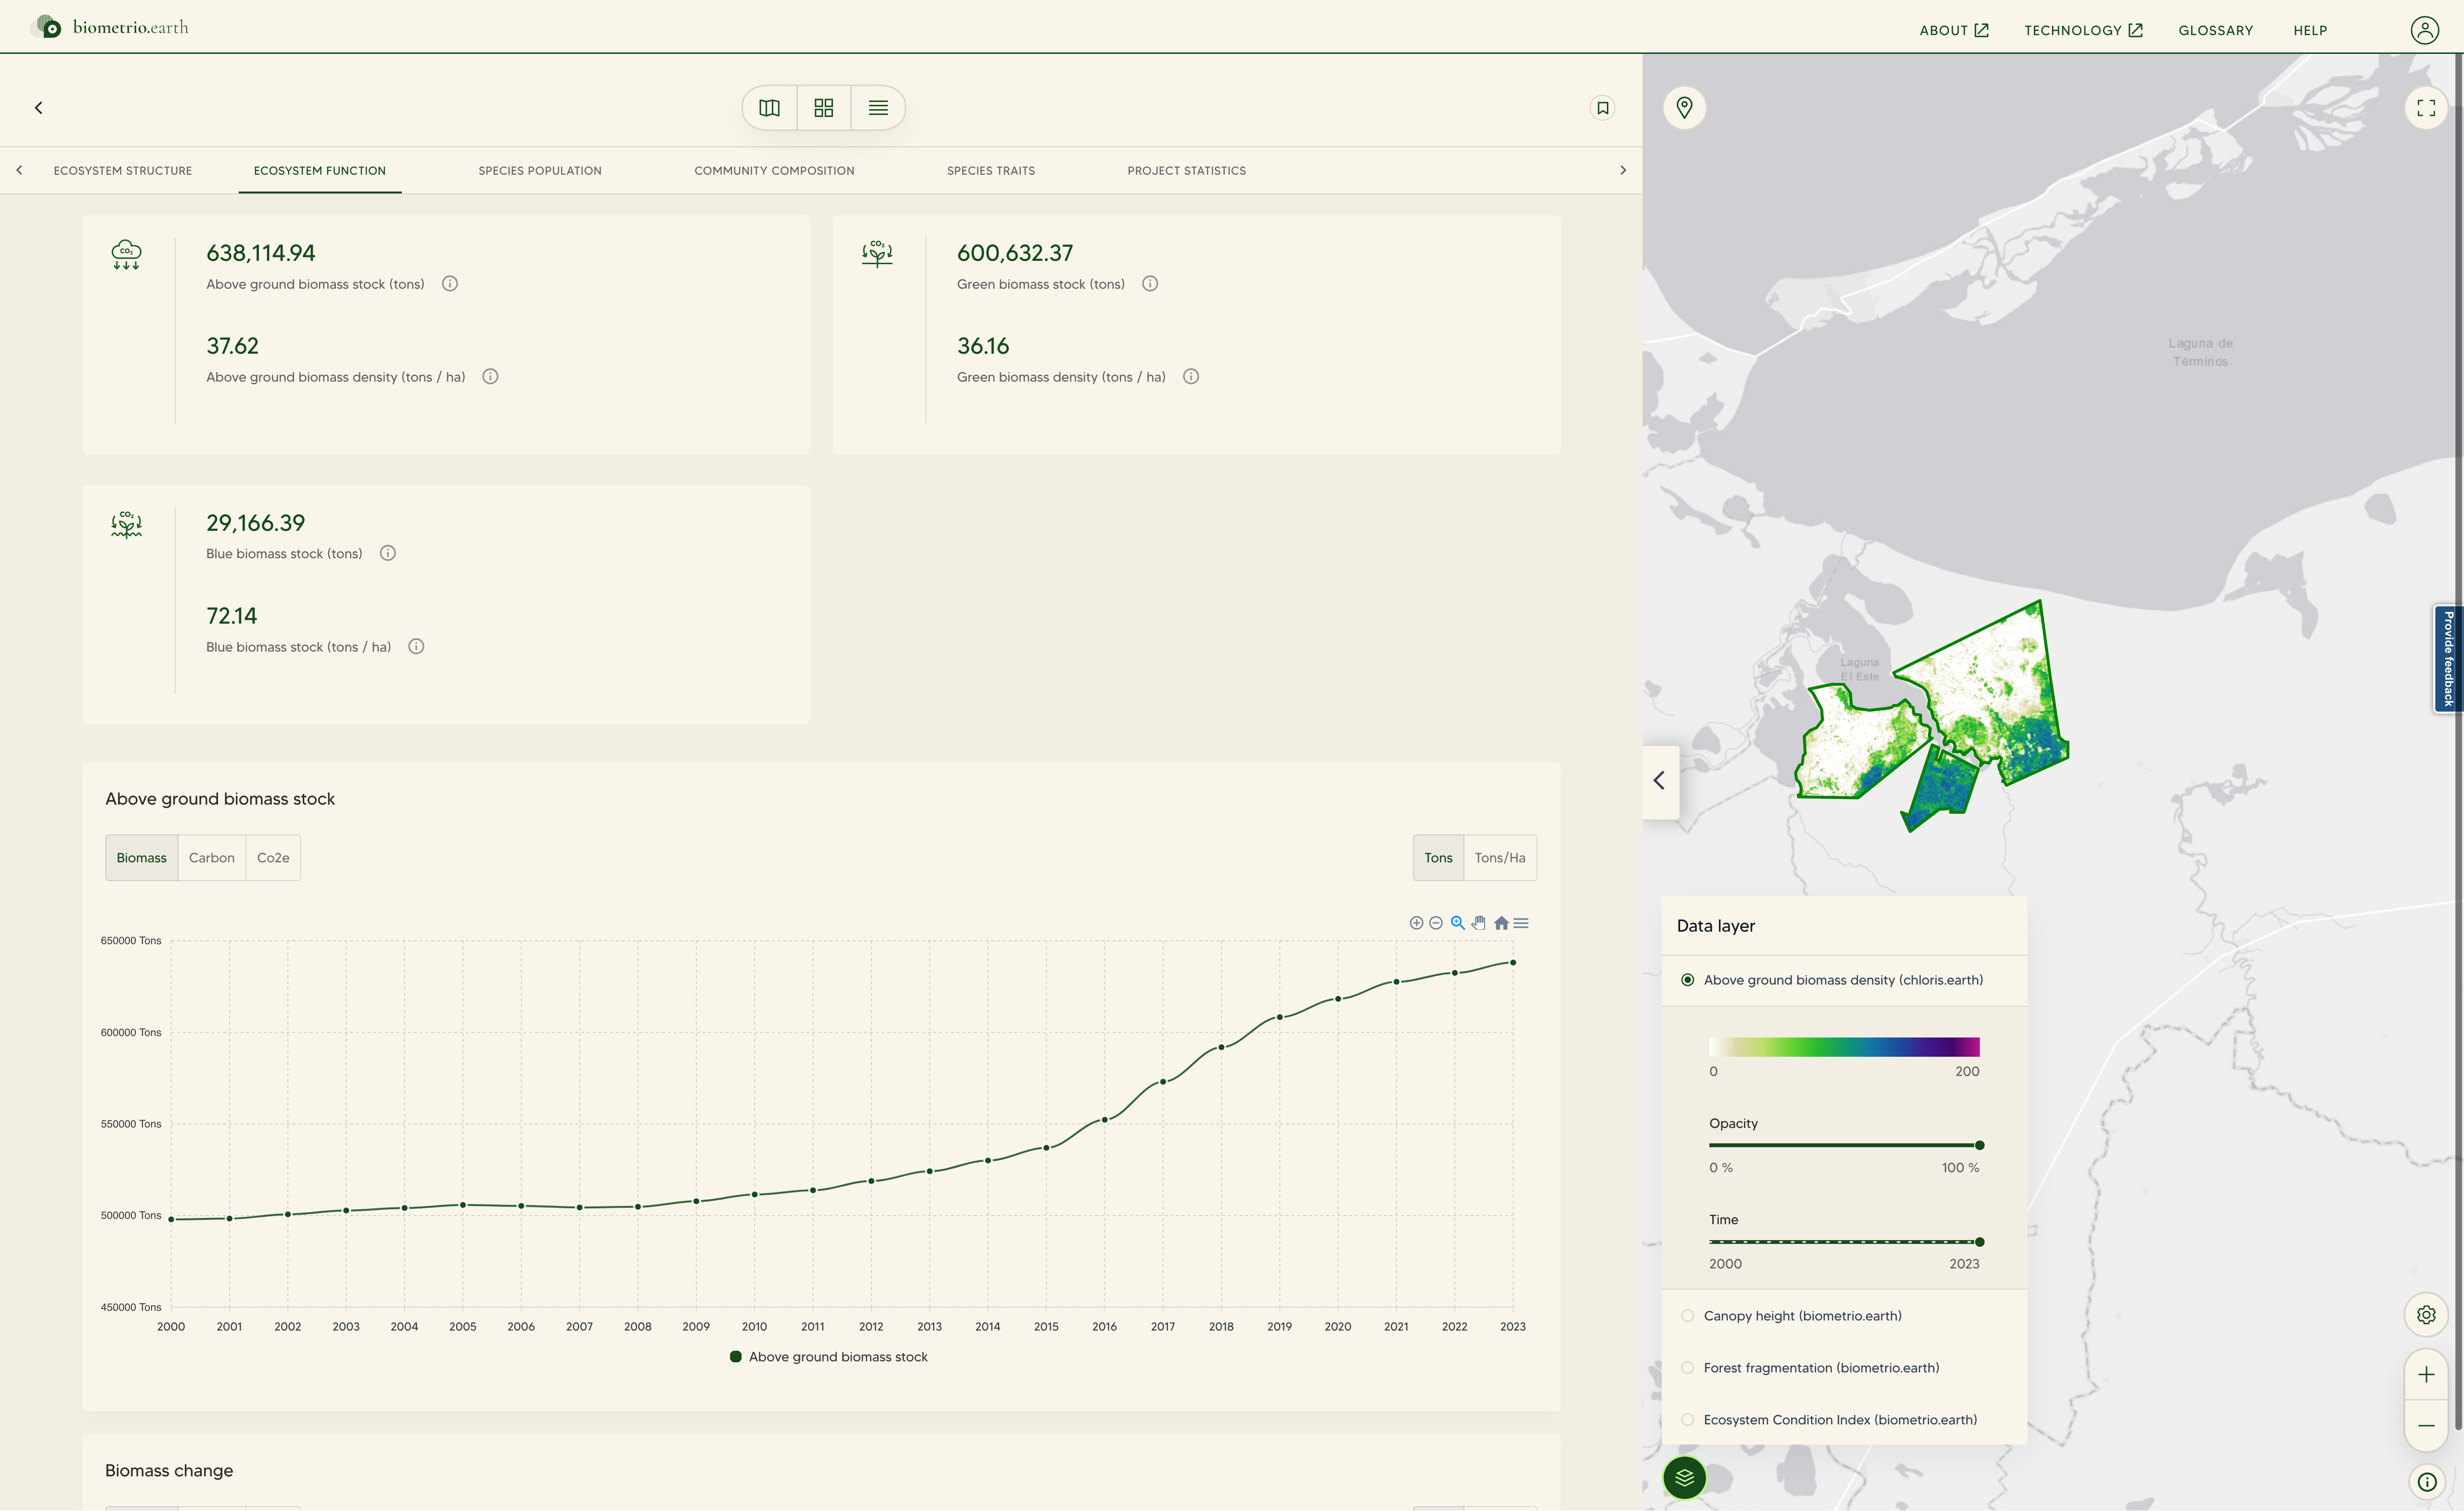Set chart units to Tons

pos(1438,858)
